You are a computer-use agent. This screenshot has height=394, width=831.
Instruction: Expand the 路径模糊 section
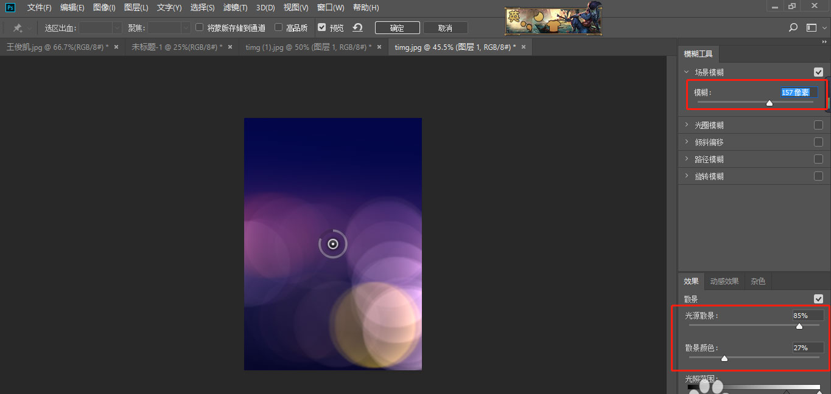[x=687, y=159]
